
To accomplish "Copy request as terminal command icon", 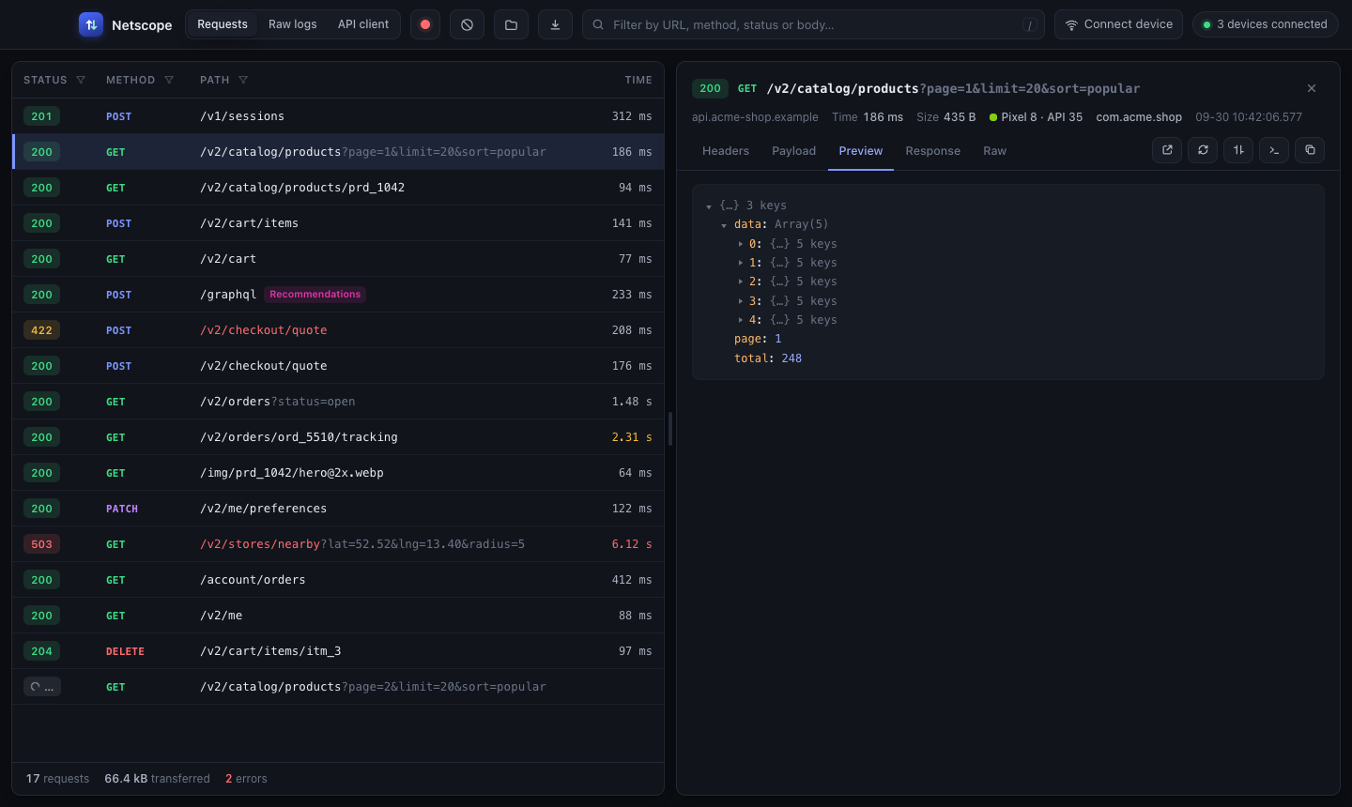I will tap(1274, 150).
